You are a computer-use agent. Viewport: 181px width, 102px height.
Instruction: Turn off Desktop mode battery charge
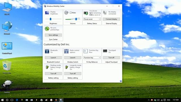point(53,74)
